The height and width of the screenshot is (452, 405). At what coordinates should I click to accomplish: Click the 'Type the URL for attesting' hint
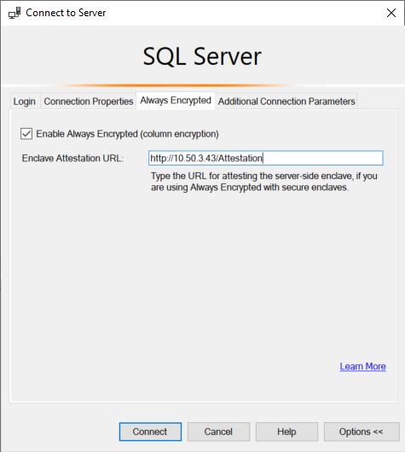264,182
